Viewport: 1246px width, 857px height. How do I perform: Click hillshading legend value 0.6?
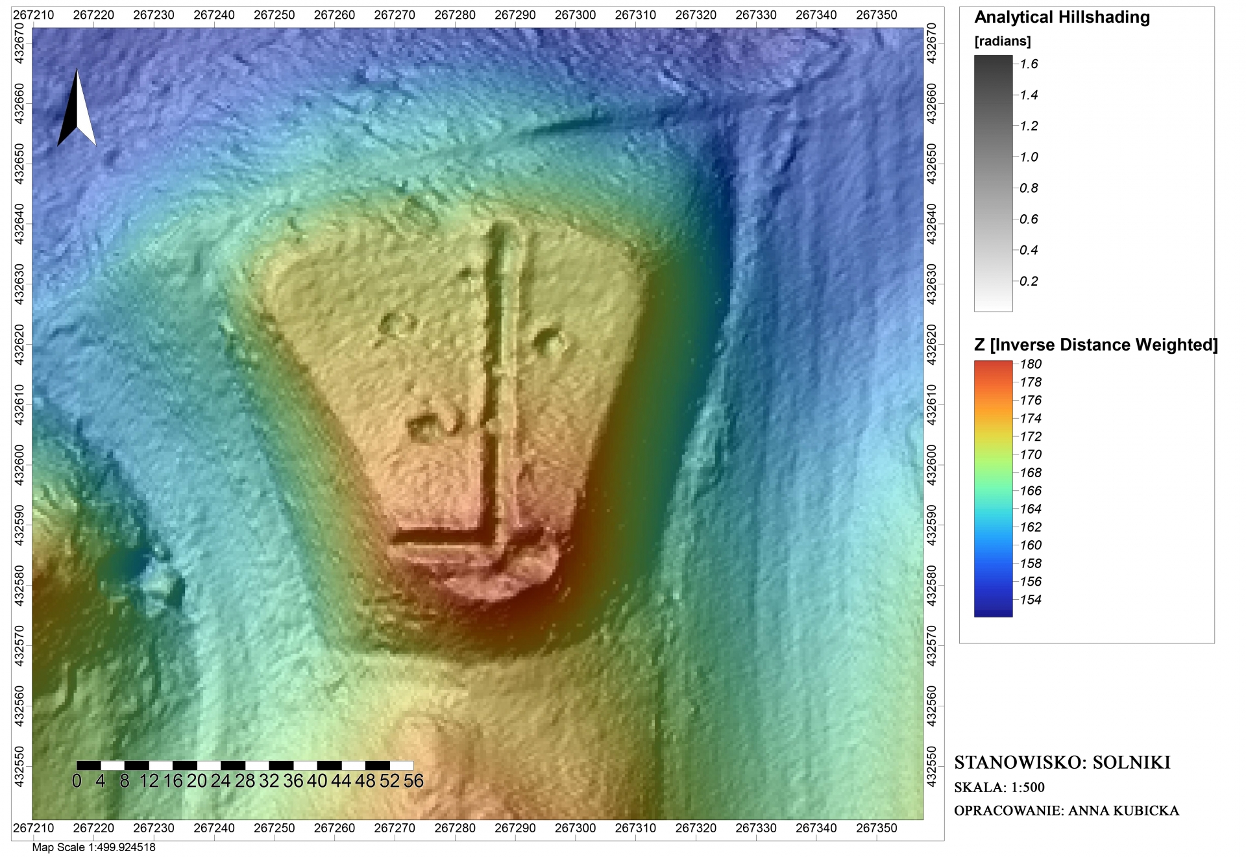(x=1029, y=219)
